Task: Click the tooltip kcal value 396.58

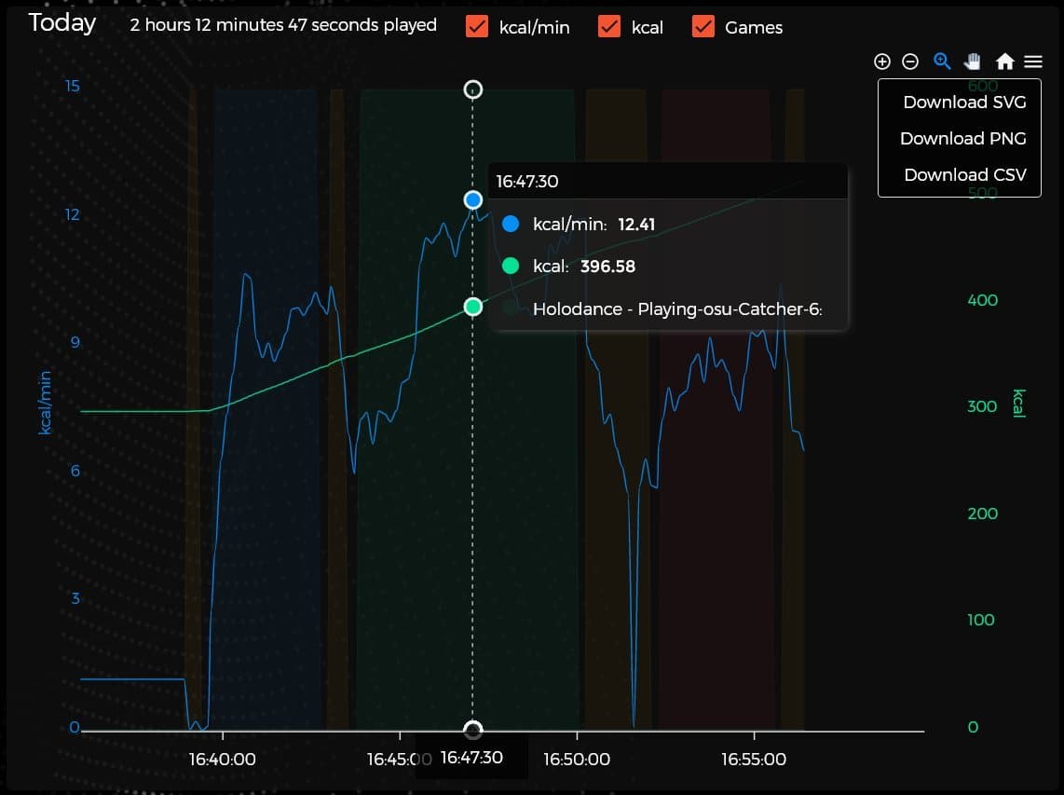Action: 608,267
